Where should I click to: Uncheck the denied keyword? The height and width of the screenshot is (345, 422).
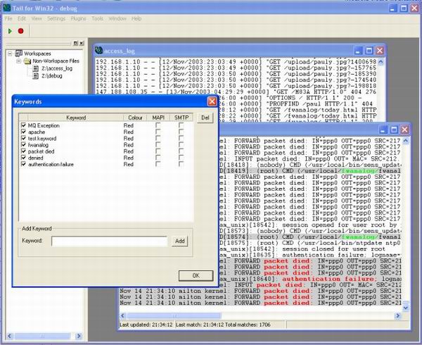(x=23, y=158)
